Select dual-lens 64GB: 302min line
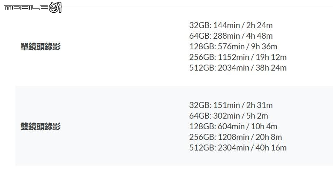Screen dimensions: 333x176 pos(228,116)
